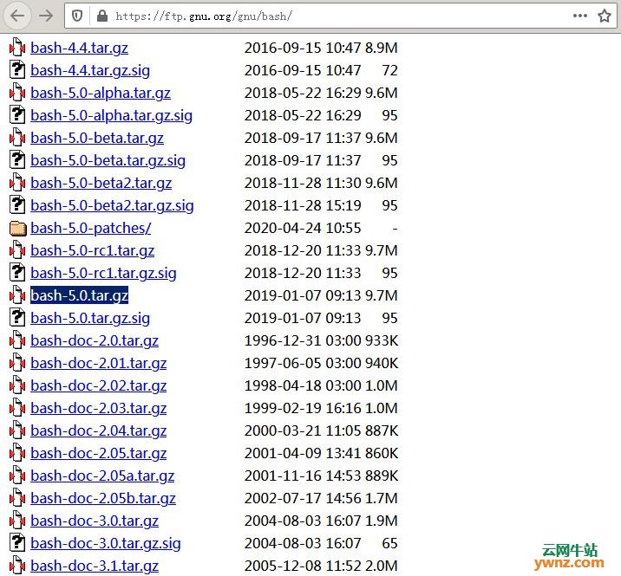Open the bash-5.0-beta2.tar.gz.sig link

tap(112, 206)
